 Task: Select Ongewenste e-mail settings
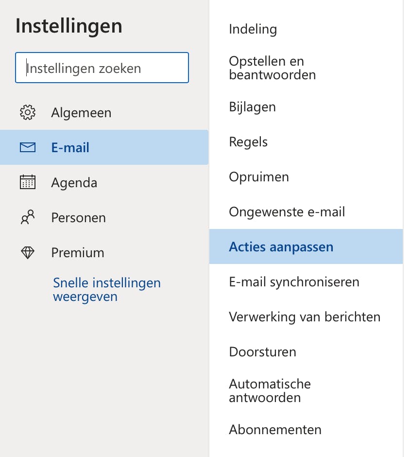[287, 211]
